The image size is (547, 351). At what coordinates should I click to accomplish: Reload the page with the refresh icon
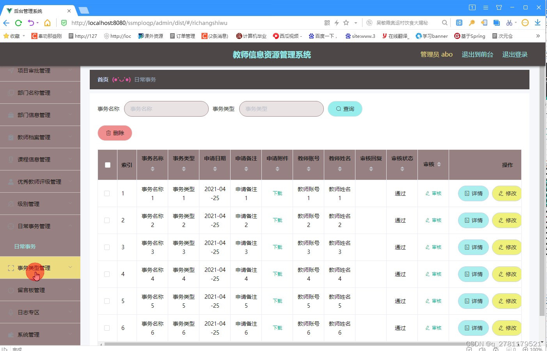18,23
